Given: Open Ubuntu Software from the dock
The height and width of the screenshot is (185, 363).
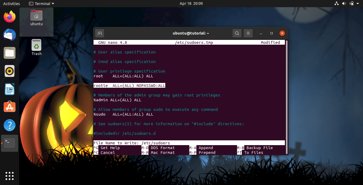Looking at the screenshot, I should (9, 107).
